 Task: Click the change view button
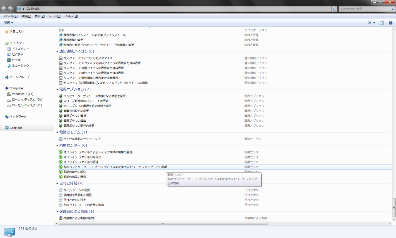[369, 23]
